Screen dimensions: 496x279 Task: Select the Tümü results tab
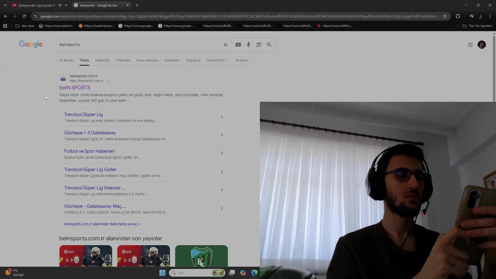tap(84, 60)
